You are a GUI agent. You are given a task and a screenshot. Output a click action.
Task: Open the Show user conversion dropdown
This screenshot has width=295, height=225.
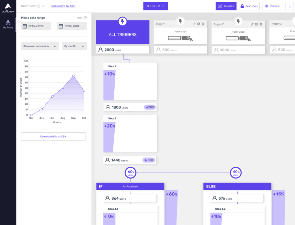point(40,46)
